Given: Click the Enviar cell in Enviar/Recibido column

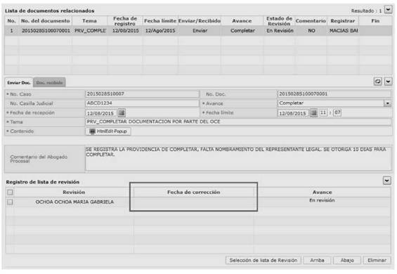Looking at the screenshot, I should (200, 31).
